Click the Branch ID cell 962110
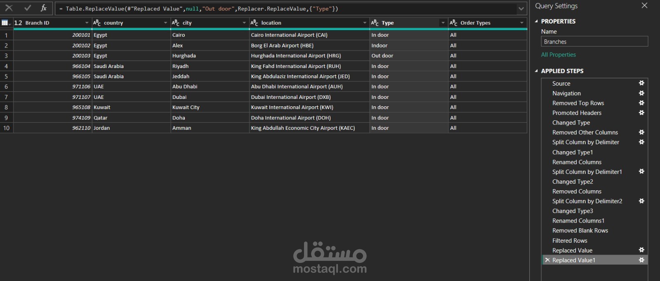 click(52, 128)
